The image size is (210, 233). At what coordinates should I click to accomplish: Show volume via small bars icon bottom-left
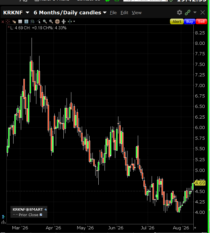coord(3,222)
